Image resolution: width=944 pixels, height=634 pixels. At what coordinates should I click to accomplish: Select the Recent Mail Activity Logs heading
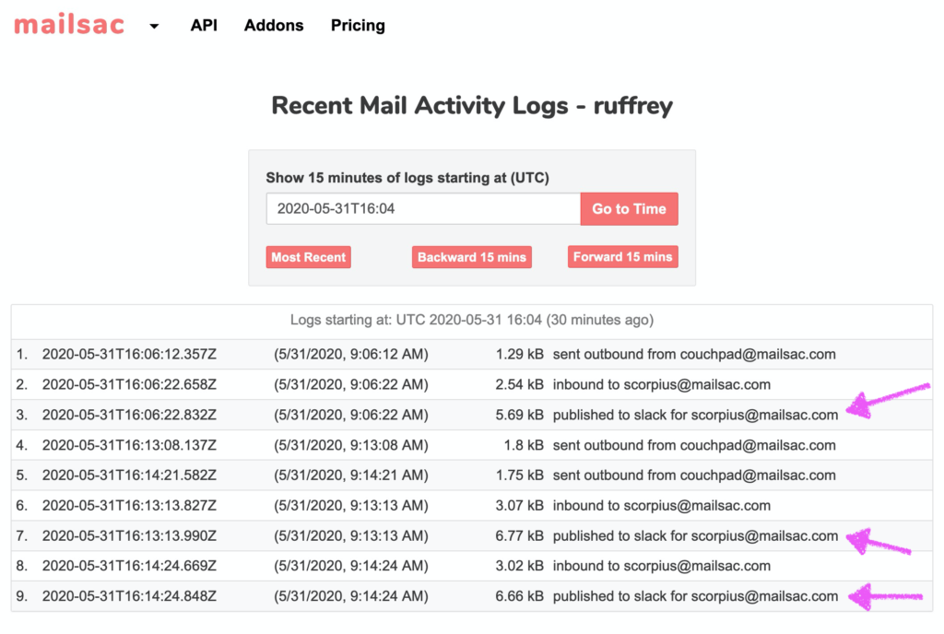point(472,105)
